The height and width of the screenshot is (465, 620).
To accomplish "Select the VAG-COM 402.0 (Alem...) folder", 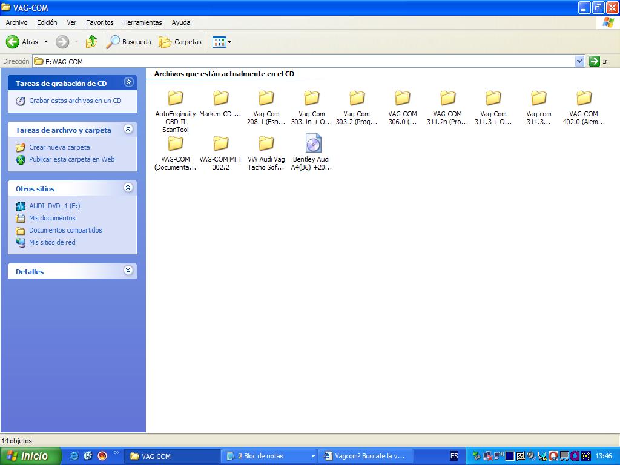I will click(584, 108).
